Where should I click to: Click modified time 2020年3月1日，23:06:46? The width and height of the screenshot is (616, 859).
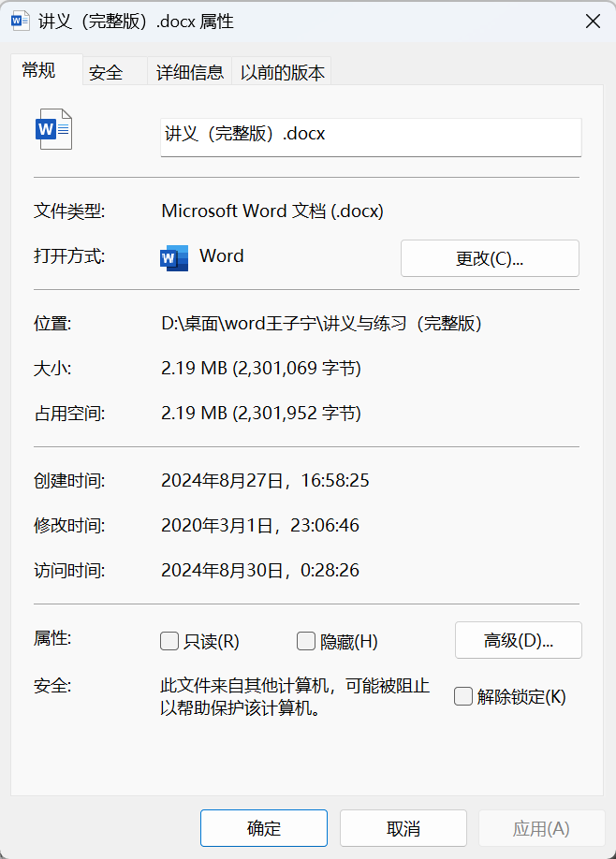point(260,525)
